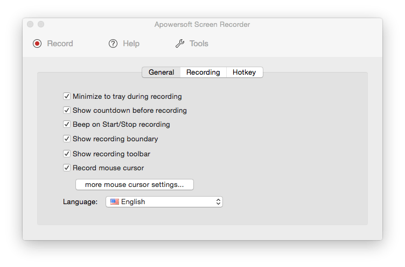Click the Record toolbar label

[60, 44]
